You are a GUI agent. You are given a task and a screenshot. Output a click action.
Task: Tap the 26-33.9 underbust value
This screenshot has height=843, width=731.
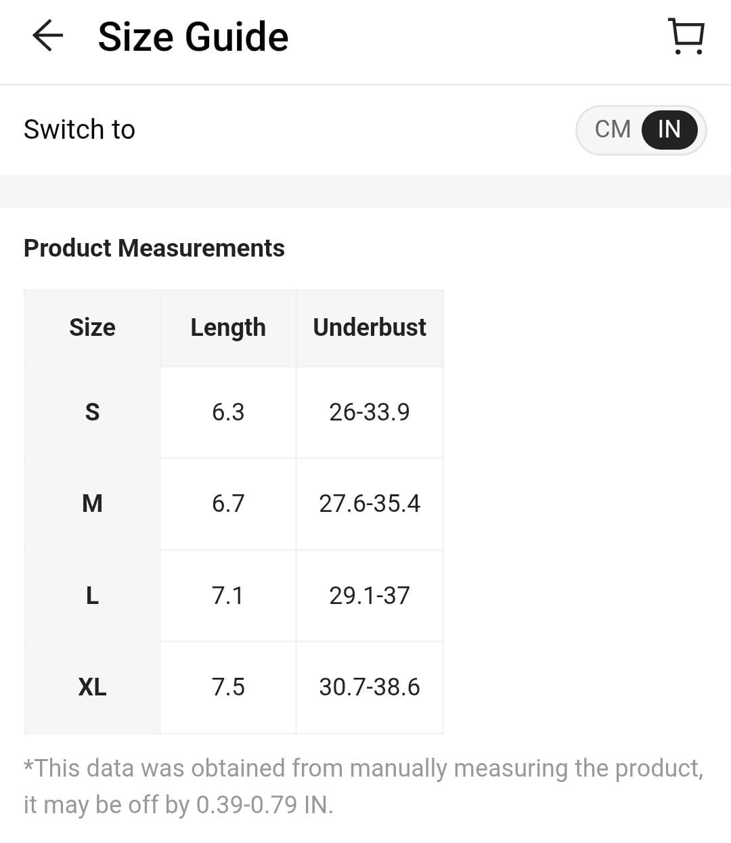pos(370,412)
